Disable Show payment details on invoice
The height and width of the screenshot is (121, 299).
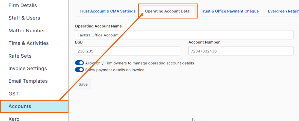[79, 70]
